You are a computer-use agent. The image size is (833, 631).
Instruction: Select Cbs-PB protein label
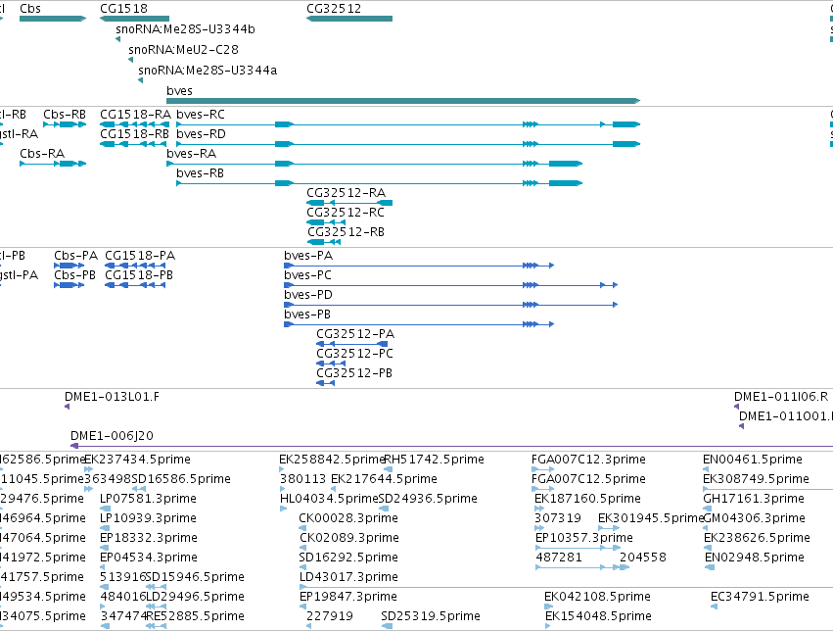click(75, 275)
